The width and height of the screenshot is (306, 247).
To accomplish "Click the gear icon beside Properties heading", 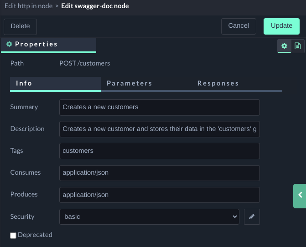I will (9, 45).
